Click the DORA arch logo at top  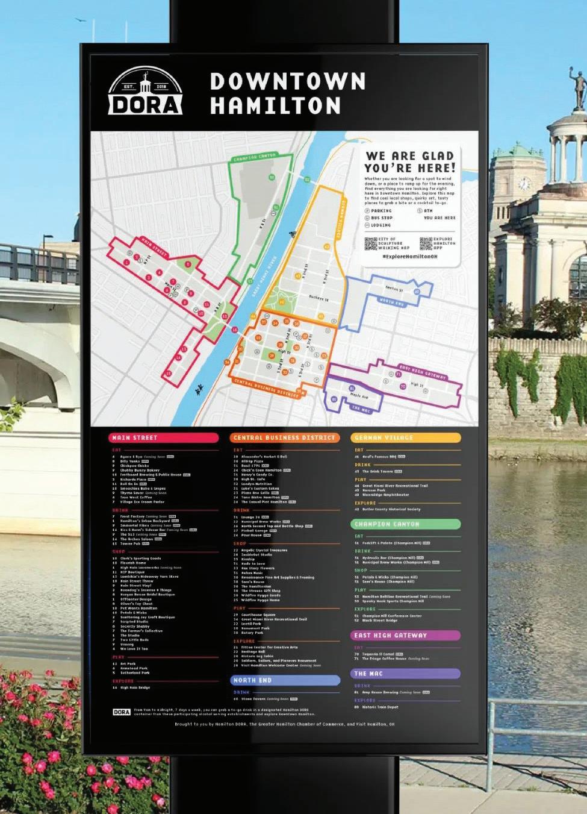tap(145, 91)
